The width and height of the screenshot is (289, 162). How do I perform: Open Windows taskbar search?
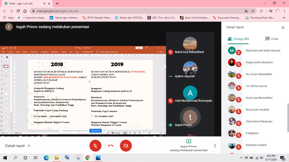(x=15, y=158)
